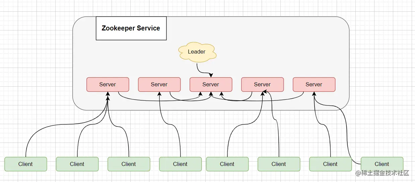Select the fourth Server box from left

tap(262, 85)
